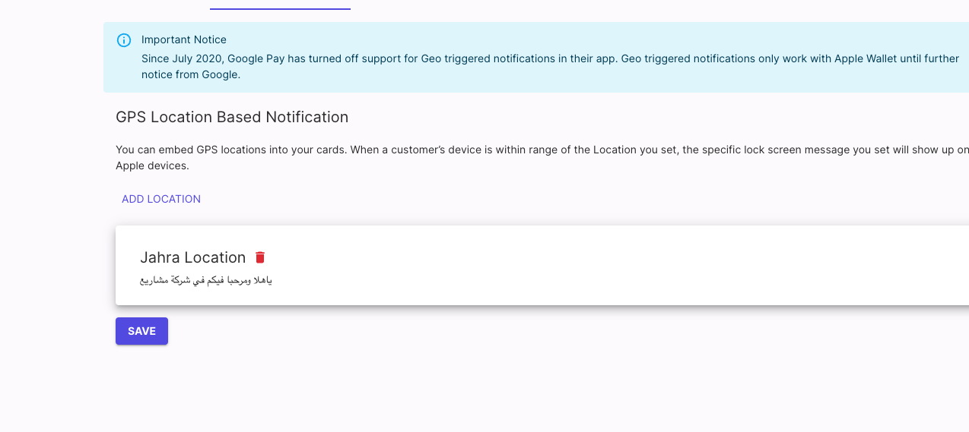This screenshot has width=969, height=432.
Task: Add a new GPS location
Action: click(161, 199)
